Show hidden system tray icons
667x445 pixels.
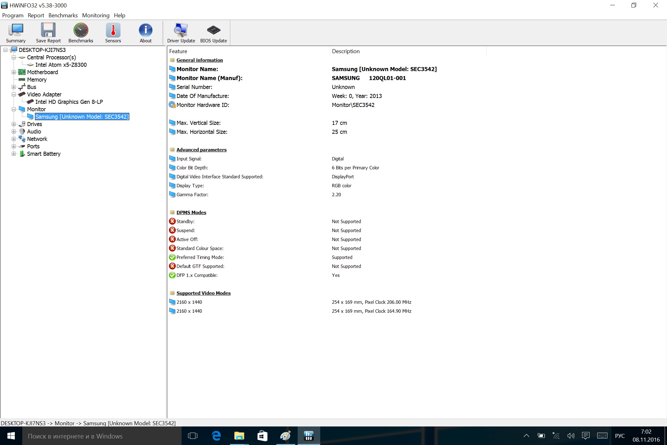(526, 436)
